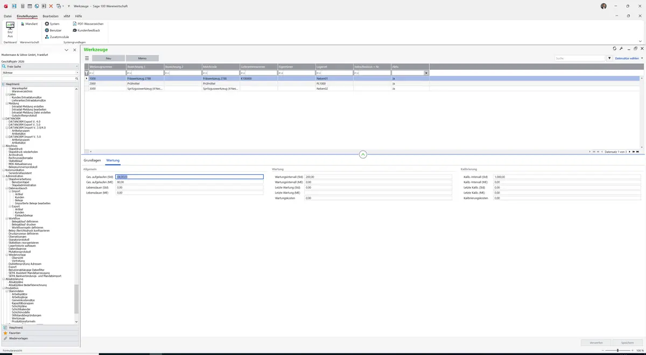The height and width of the screenshot is (355, 646).
Task: Click the hamburger menu icon in Werkzeuge
Action: coord(87,58)
